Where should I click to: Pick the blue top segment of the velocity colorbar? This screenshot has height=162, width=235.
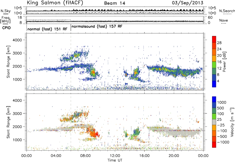pyautogui.click(x=214, y=99)
